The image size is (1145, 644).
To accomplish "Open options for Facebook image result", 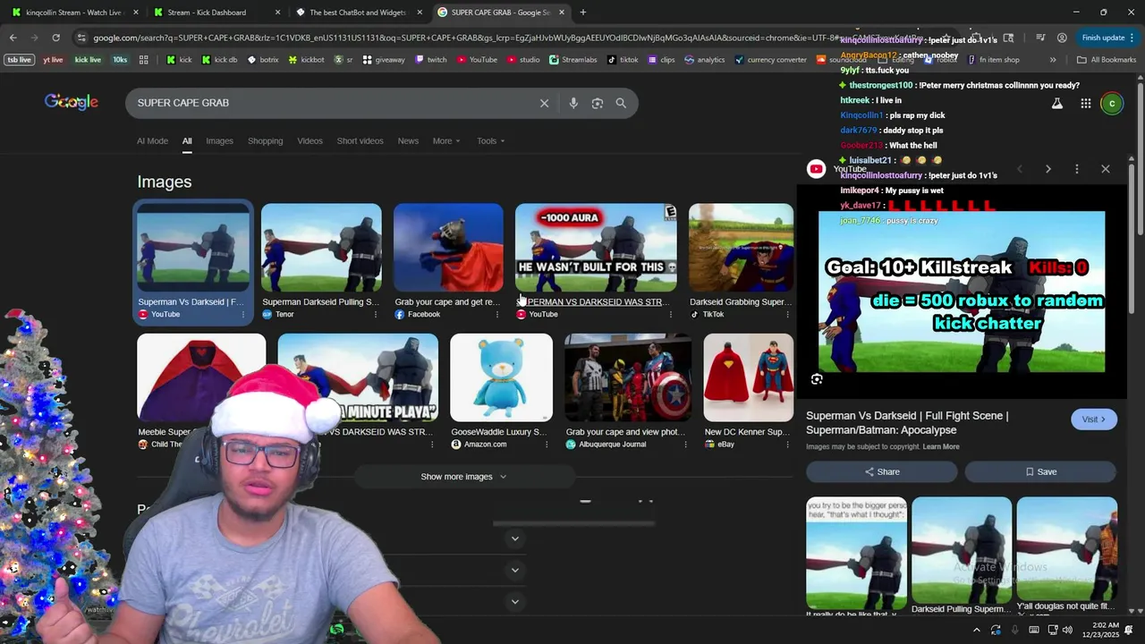I will (496, 315).
